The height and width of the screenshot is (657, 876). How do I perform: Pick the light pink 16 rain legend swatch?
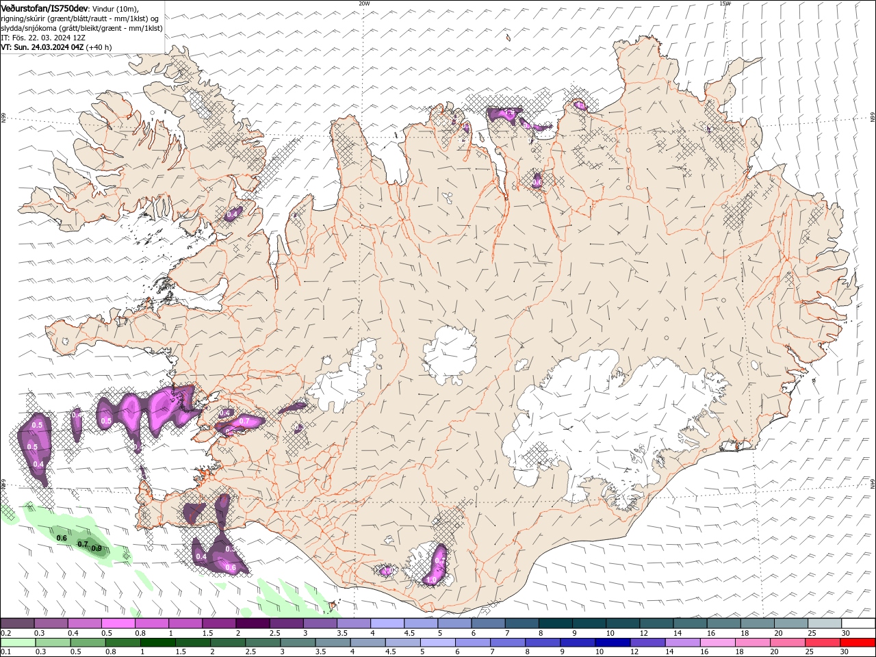pyautogui.click(x=718, y=643)
